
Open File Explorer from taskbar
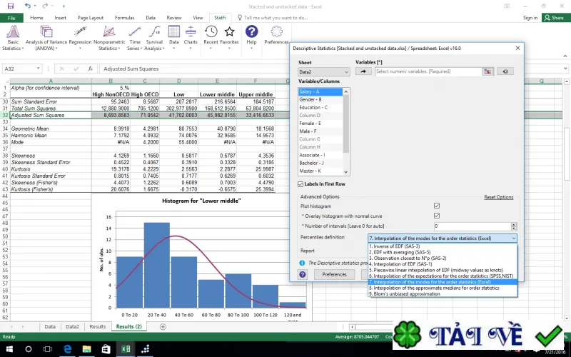pyautogui.click(x=86, y=349)
